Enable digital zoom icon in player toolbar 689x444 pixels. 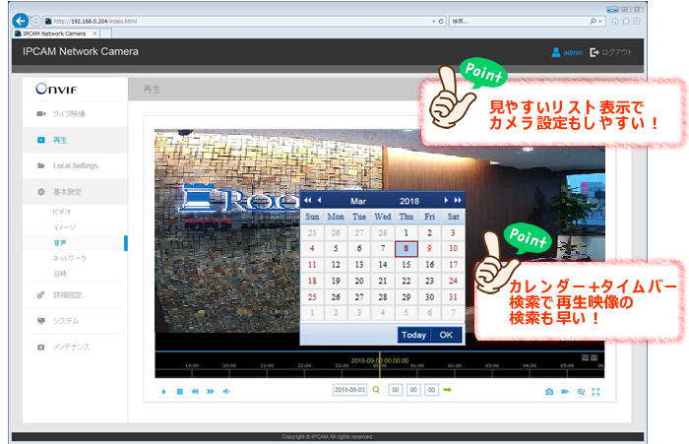pos(581,391)
